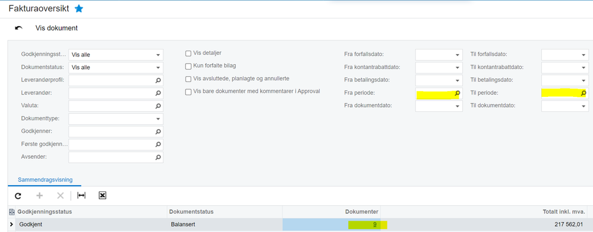The width and height of the screenshot is (593, 232).
Task: Open Dokumenttype dropdown
Action: pos(157,119)
